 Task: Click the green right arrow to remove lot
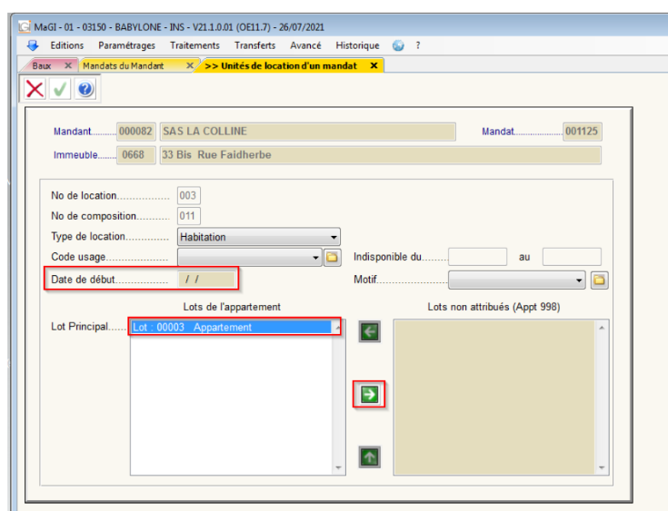(369, 394)
